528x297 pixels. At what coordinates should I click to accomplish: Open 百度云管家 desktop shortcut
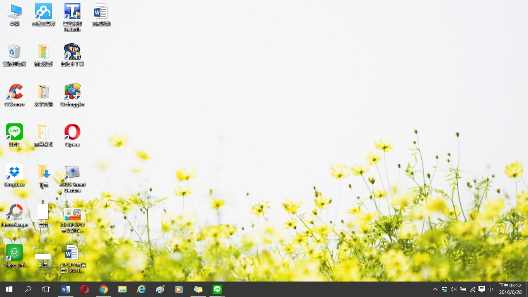point(43,15)
